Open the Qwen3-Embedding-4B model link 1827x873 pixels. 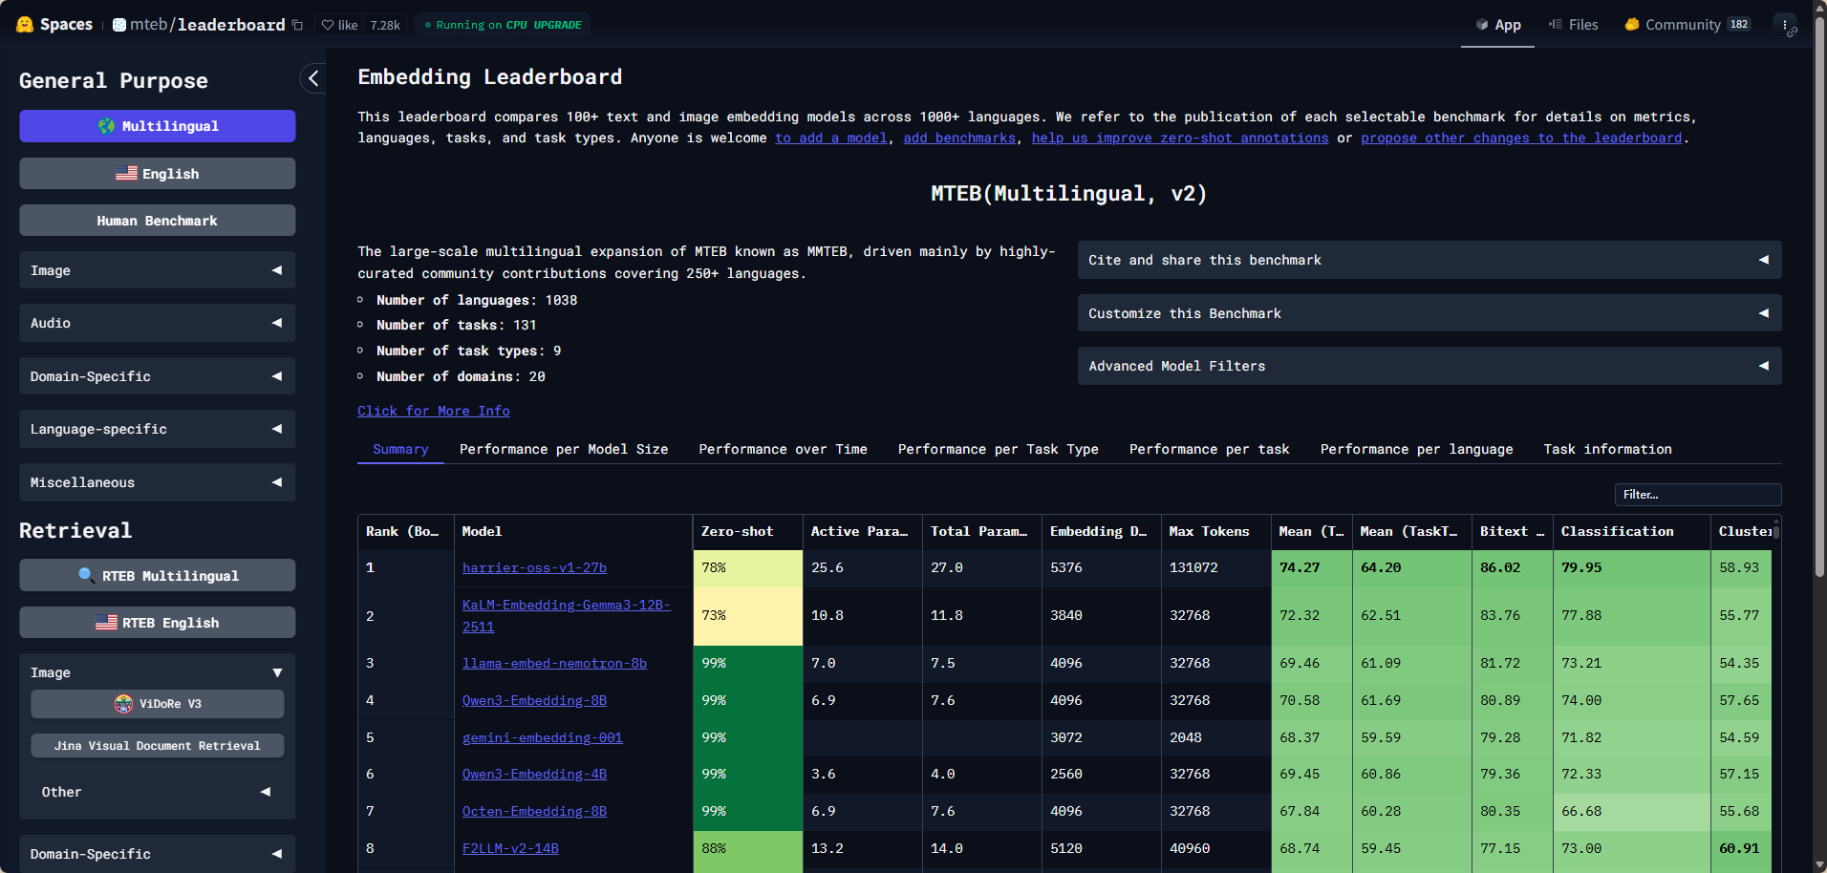(x=534, y=775)
